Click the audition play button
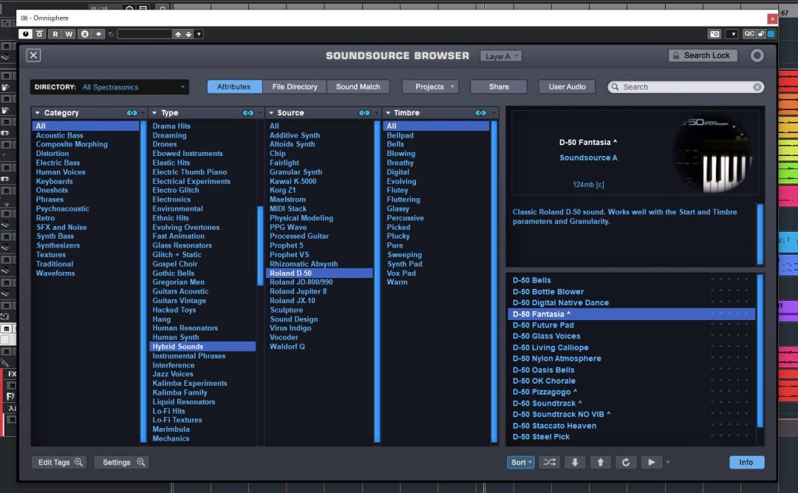 pyautogui.click(x=652, y=463)
